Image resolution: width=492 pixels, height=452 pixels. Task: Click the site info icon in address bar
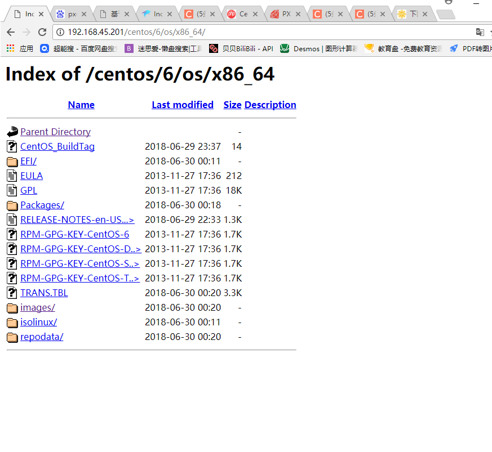pos(60,32)
